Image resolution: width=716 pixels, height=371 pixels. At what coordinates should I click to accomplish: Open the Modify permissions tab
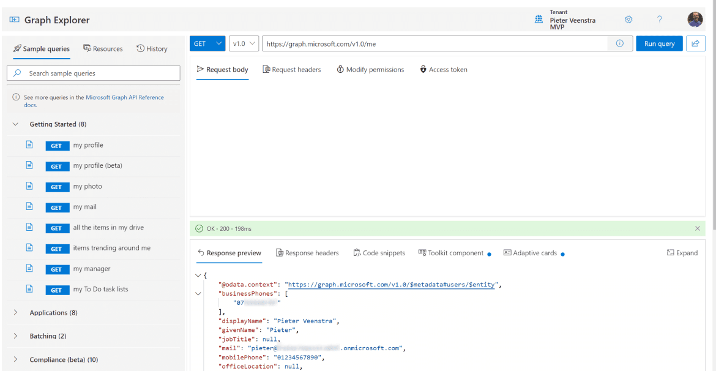pos(370,69)
